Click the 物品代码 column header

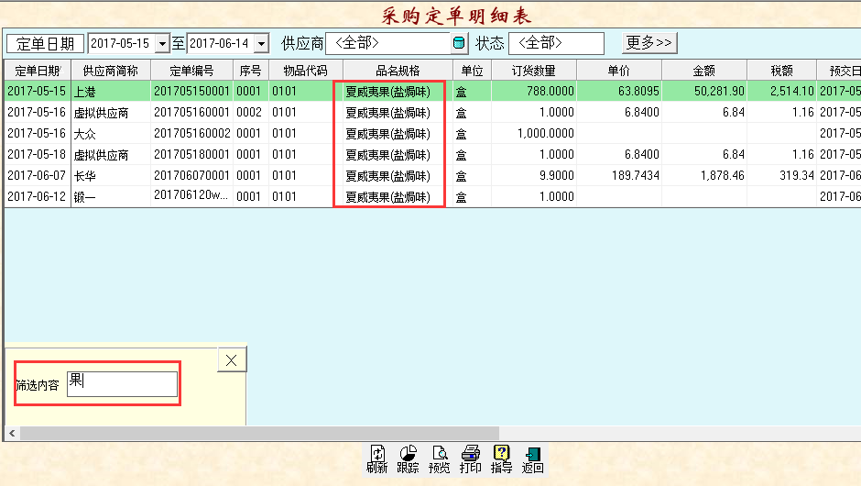tap(305, 71)
